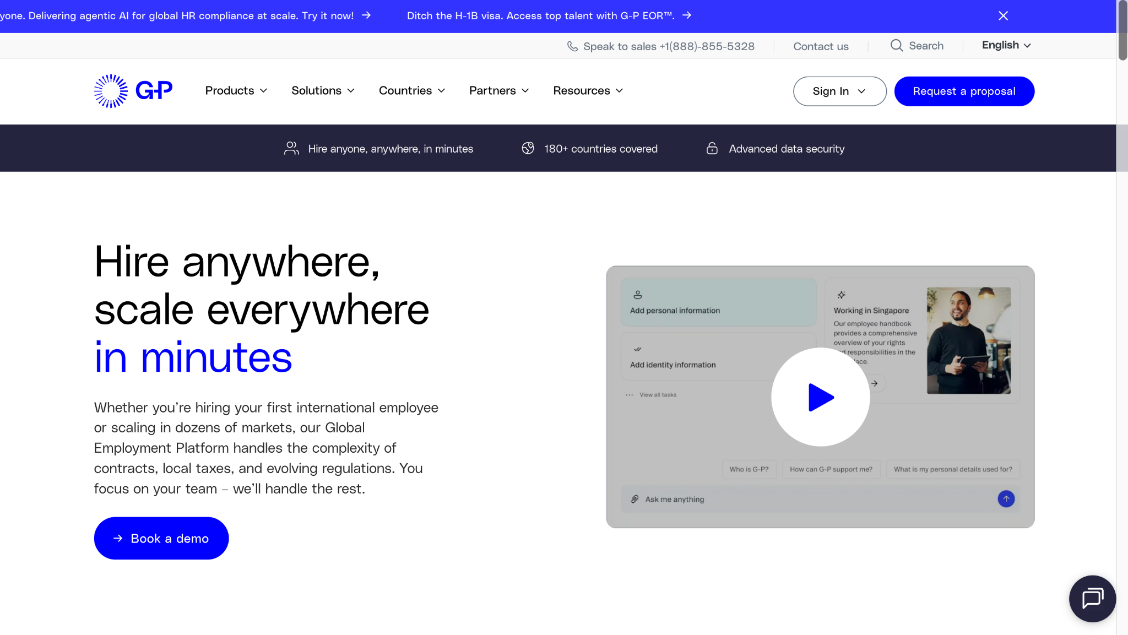Click the Search text link

pos(926,46)
